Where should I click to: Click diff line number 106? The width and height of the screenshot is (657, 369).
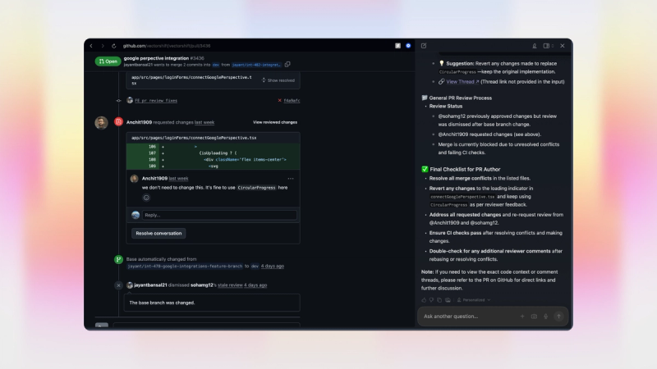coord(152,147)
